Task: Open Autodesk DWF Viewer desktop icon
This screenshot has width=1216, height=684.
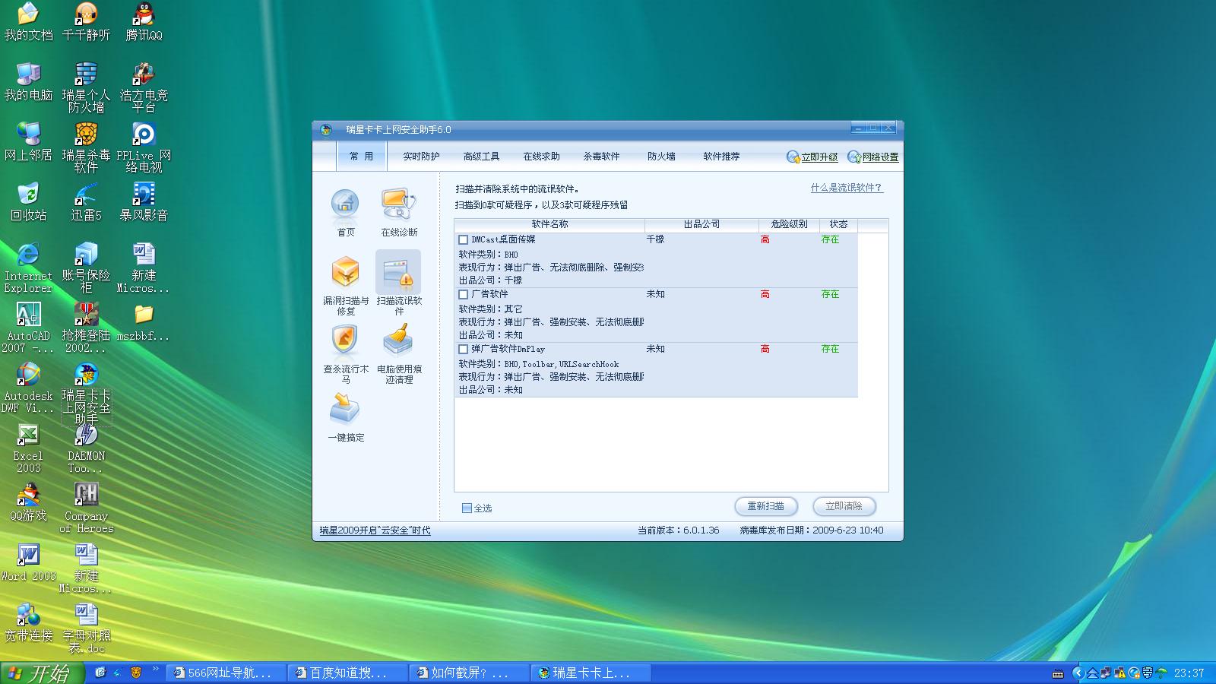Action: tap(28, 388)
